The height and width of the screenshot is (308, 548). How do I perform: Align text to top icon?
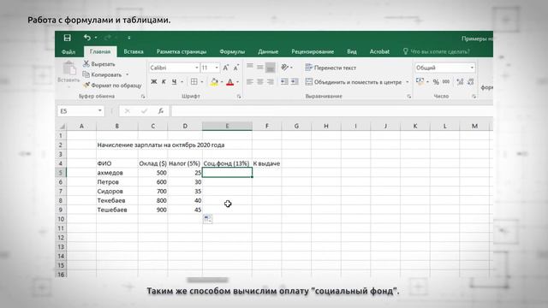[x=250, y=67]
